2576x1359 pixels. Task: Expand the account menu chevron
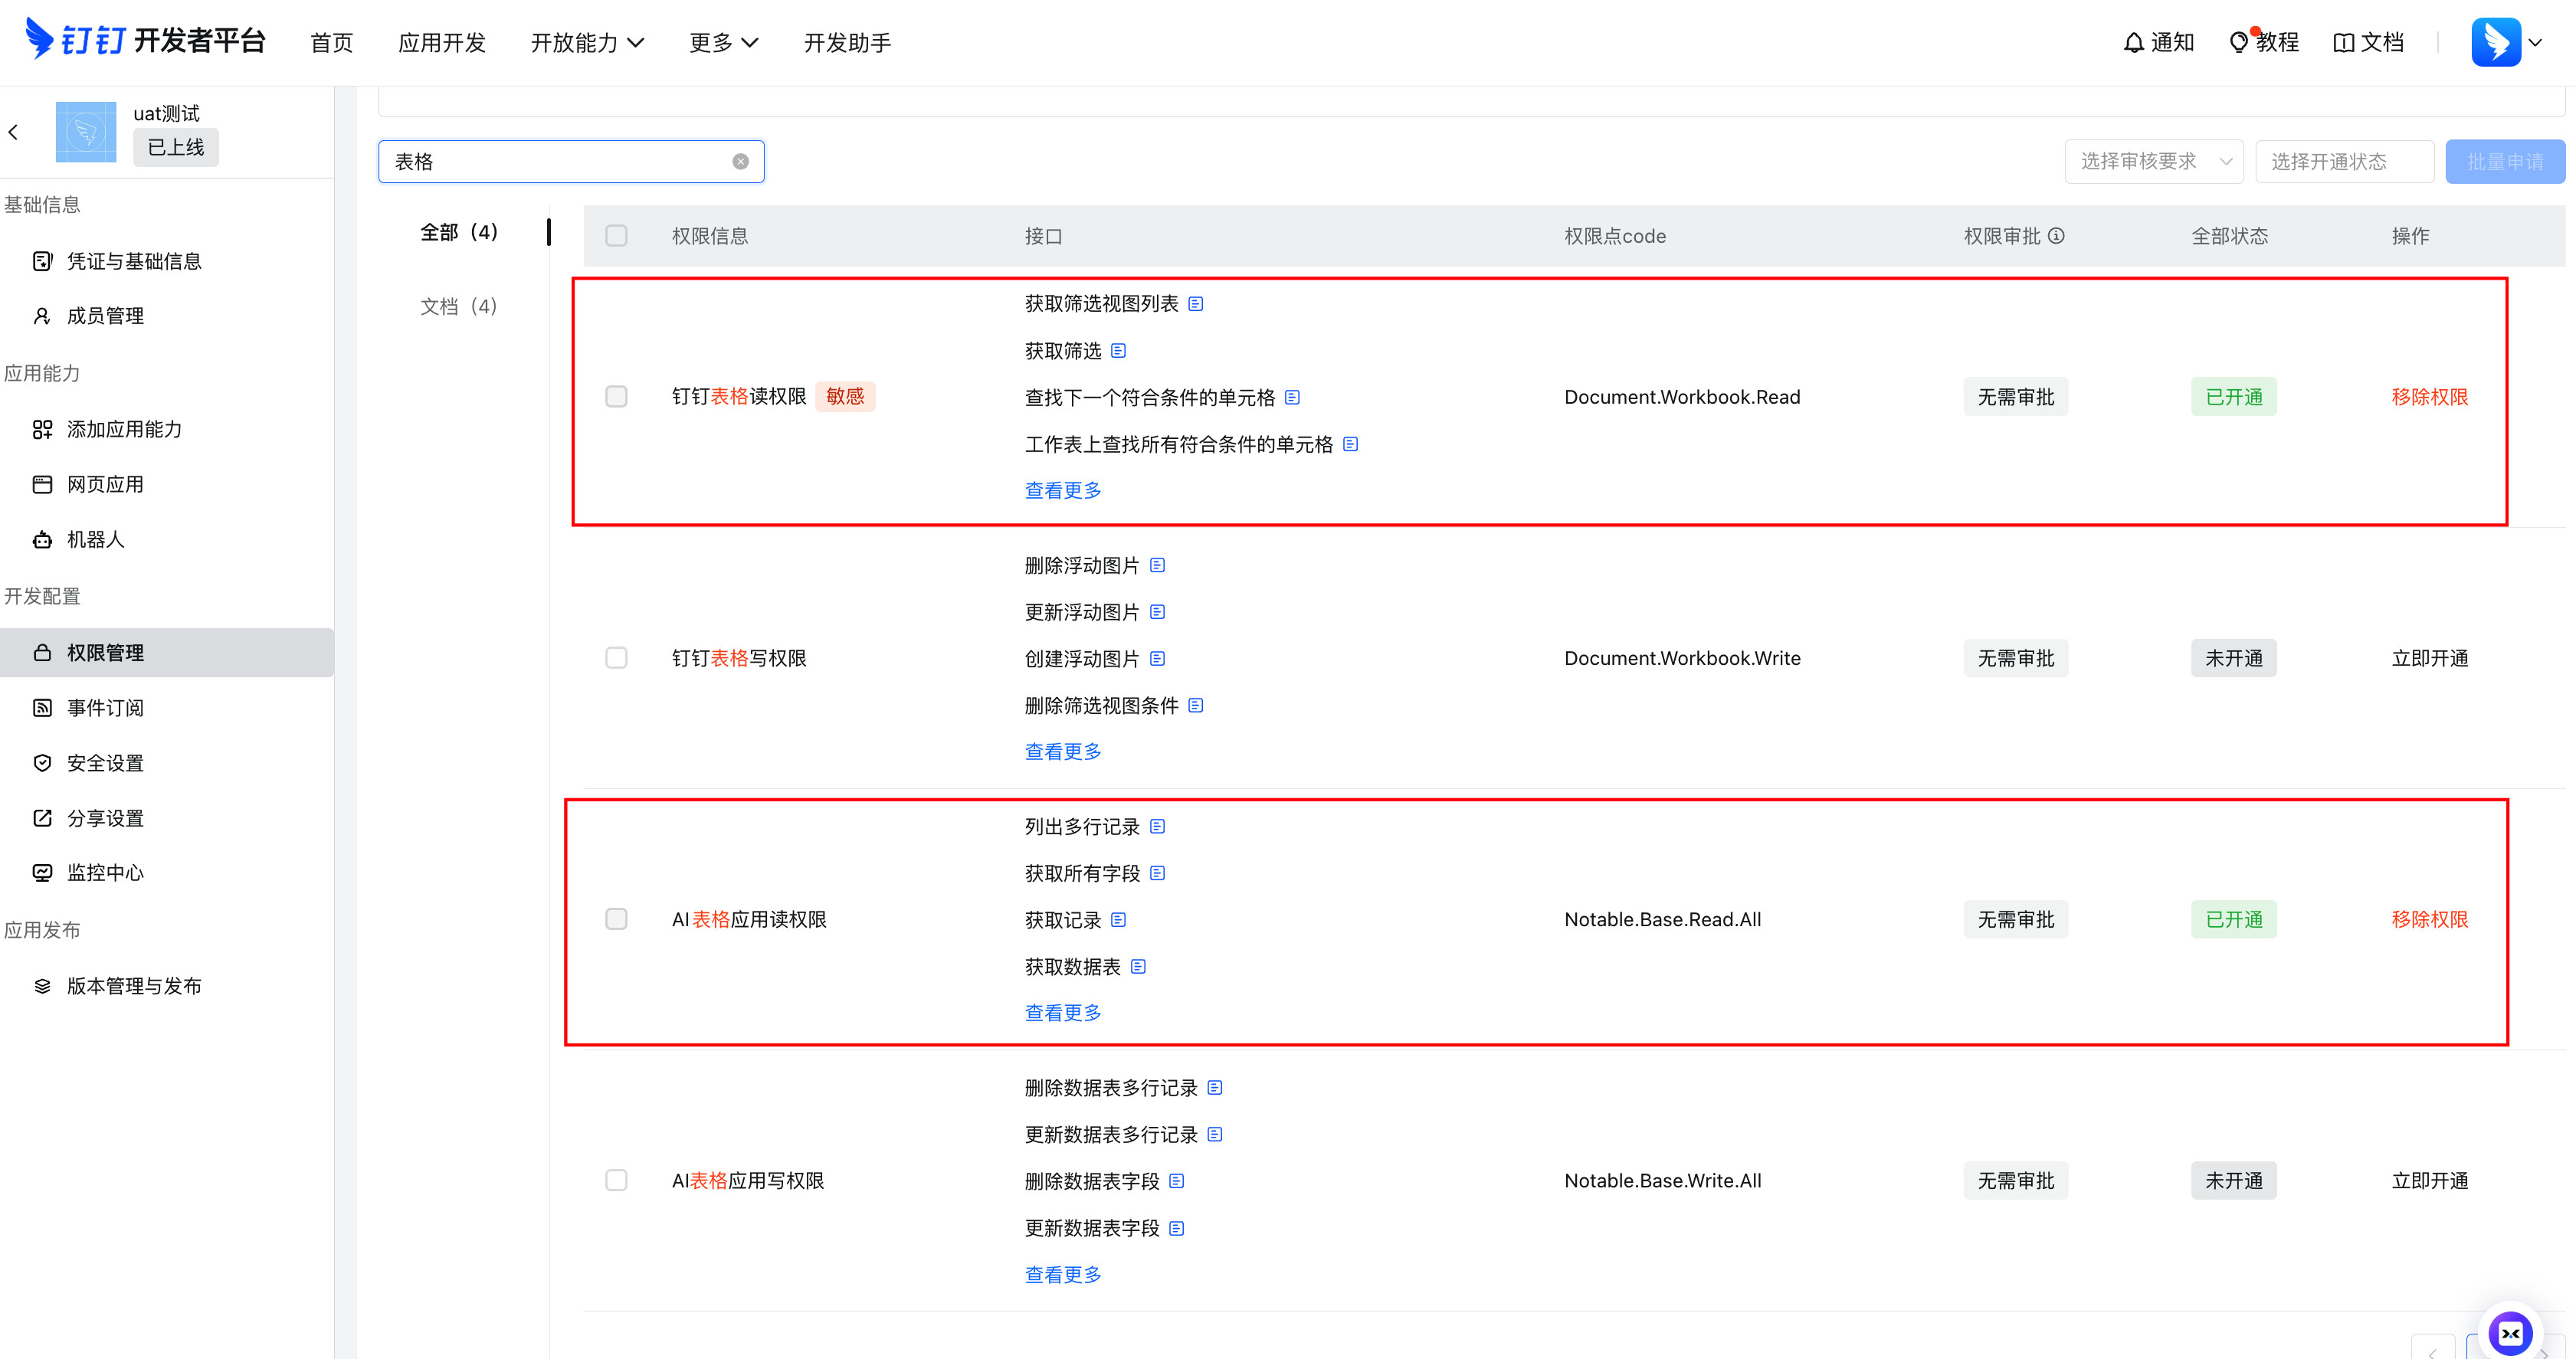tap(2535, 43)
